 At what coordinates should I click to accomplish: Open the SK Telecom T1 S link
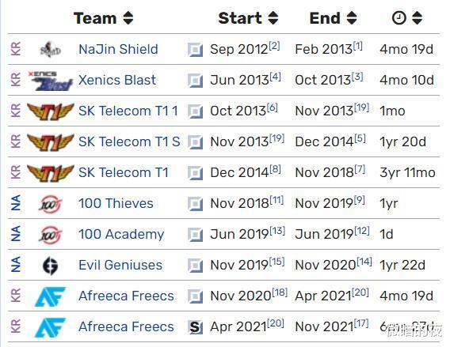(129, 141)
